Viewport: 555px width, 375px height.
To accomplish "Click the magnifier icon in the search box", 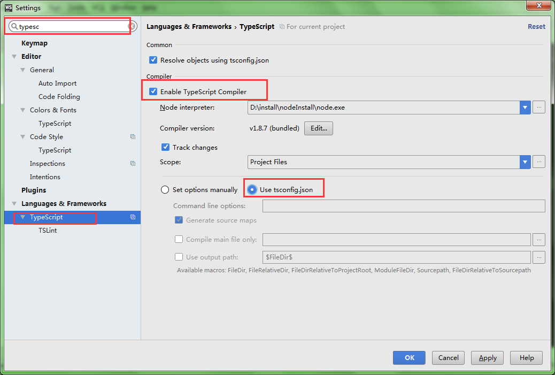I will [14, 26].
